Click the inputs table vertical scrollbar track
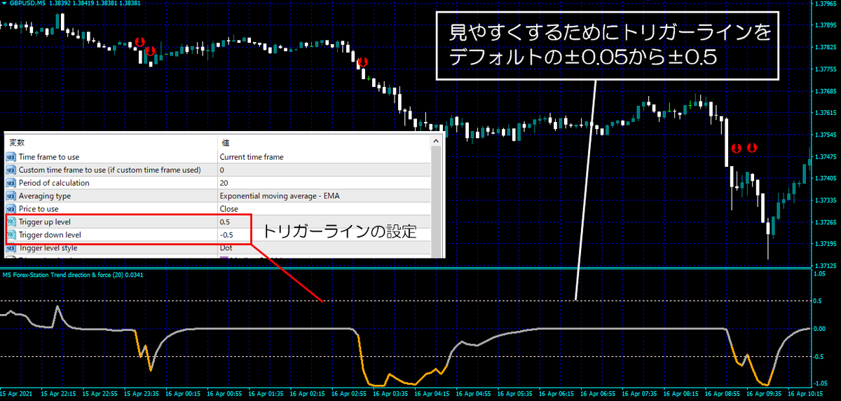 point(437,203)
